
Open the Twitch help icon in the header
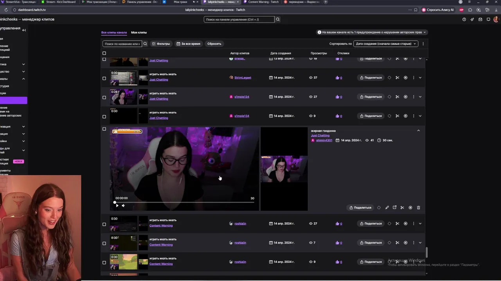point(464,19)
